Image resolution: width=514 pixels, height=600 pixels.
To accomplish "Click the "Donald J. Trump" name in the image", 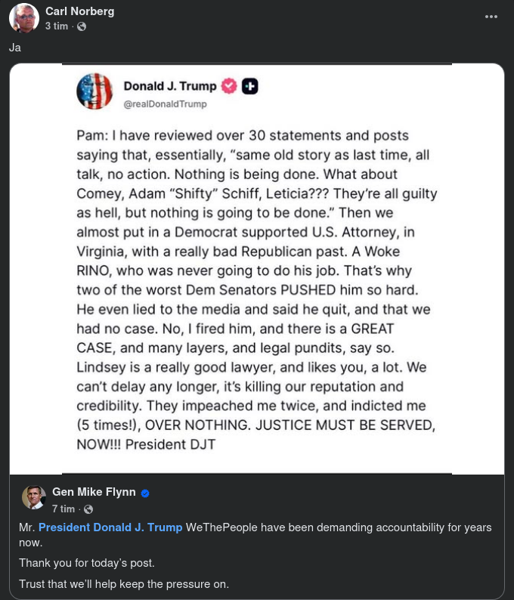I will tap(170, 86).
